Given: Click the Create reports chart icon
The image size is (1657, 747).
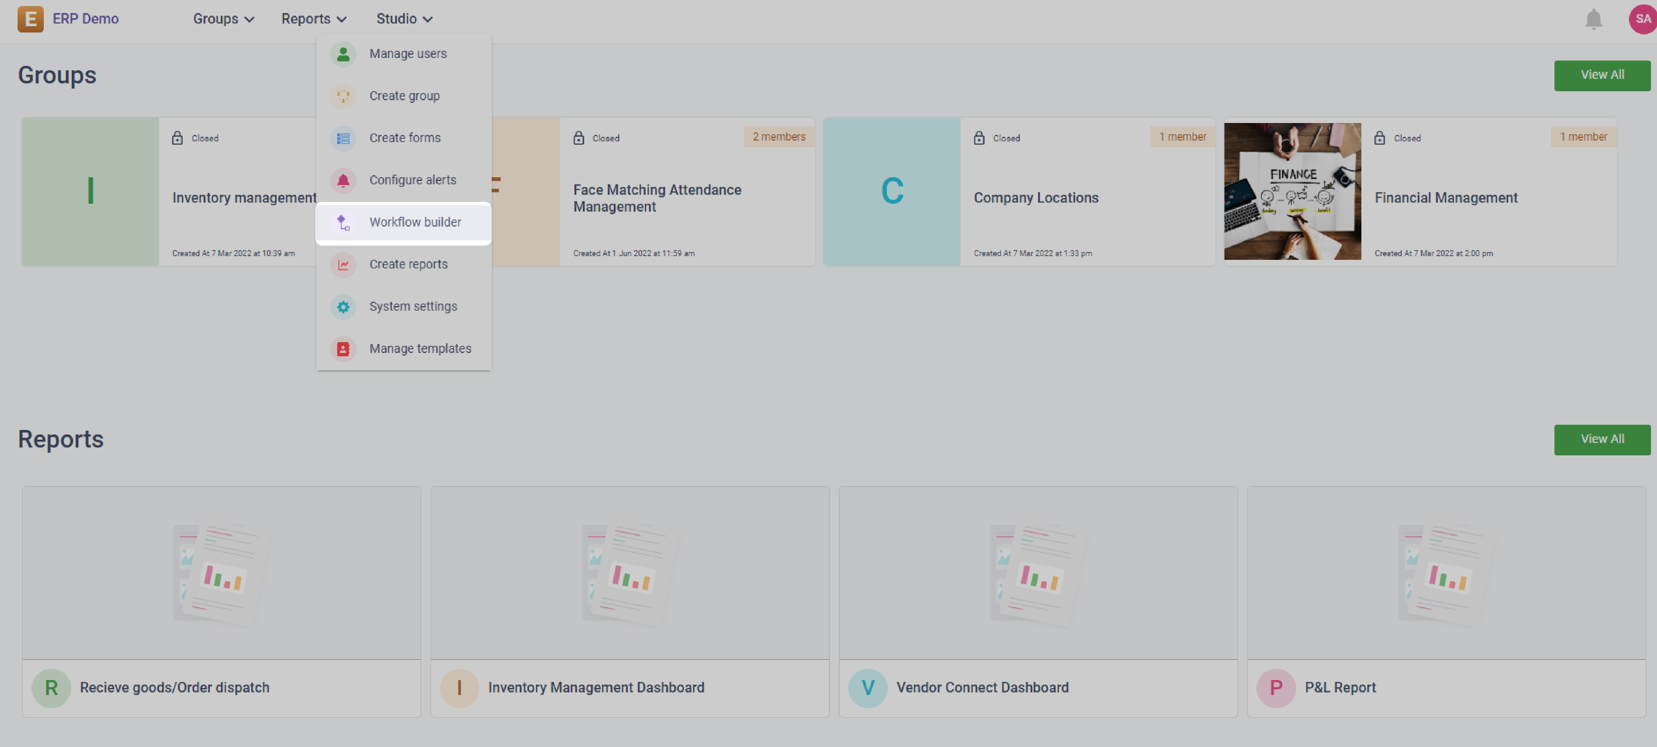Looking at the screenshot, I should (343, 265).
